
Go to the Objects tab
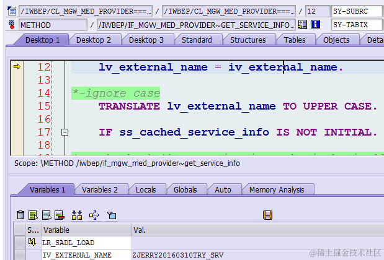pyautogui.click(x=336, y=40)
